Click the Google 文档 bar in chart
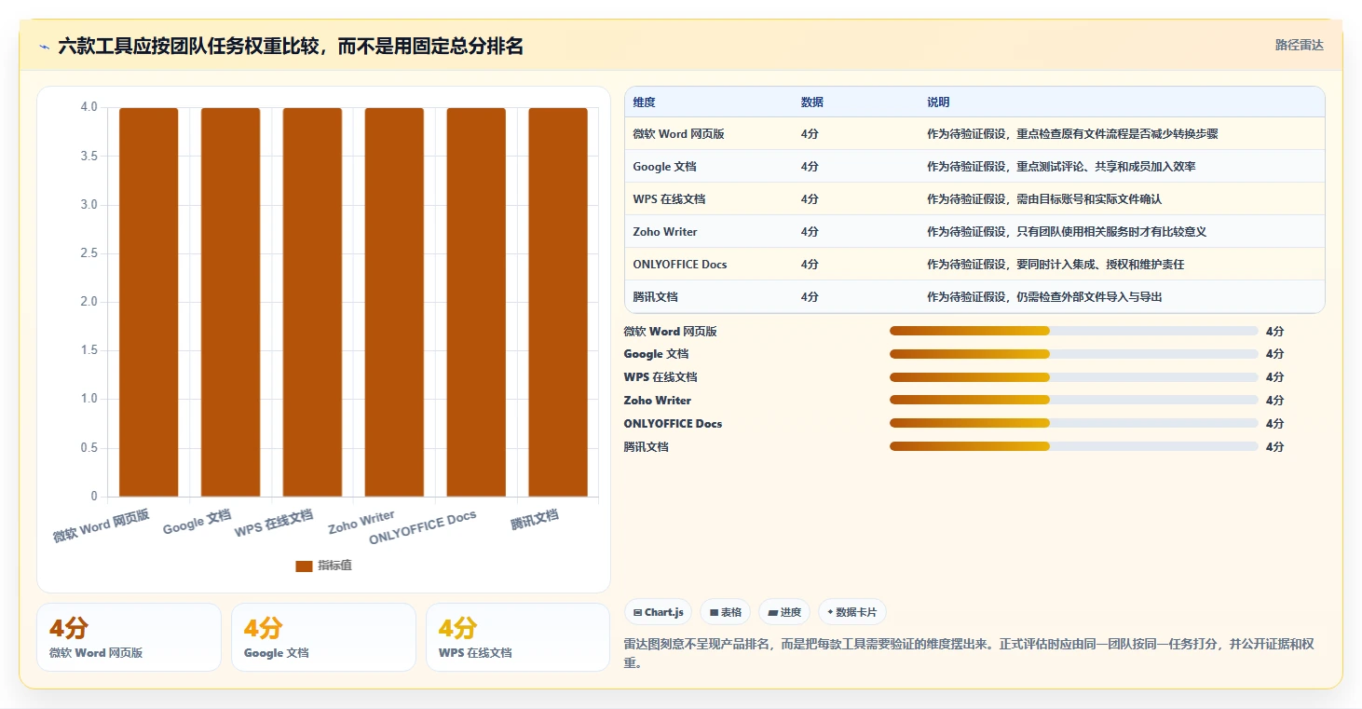 (x=230, y=302)
